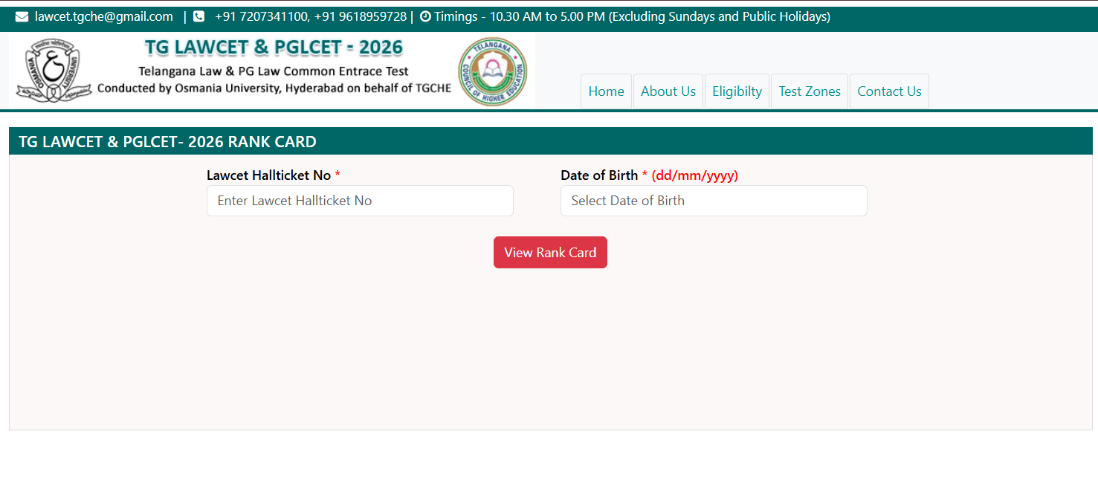Click the Date of Birth label

pyautogui.click(x=599, y=175)
